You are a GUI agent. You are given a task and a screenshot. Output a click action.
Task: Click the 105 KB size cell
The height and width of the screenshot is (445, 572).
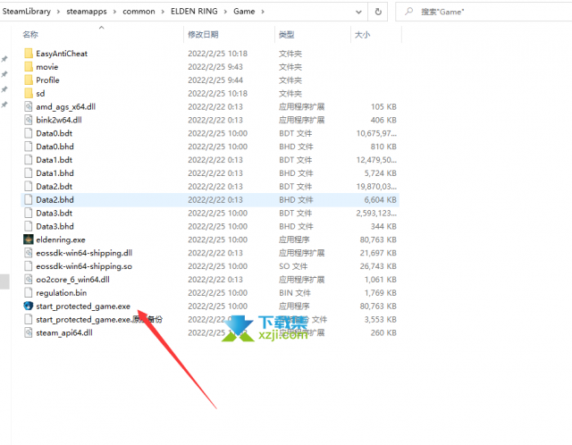[x=383, y=106]
